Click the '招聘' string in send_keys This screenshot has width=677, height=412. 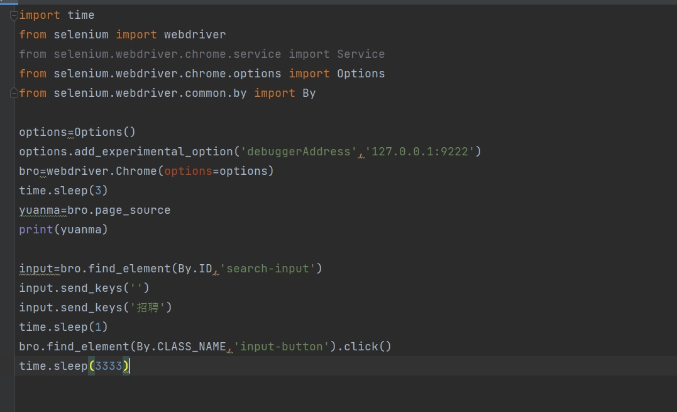(148, 308)
